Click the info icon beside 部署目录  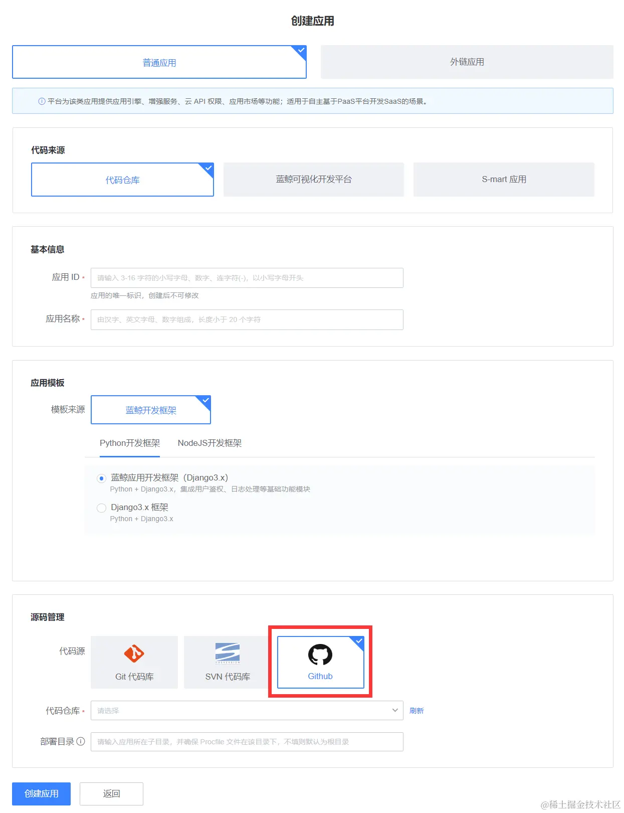coord(81,741)
